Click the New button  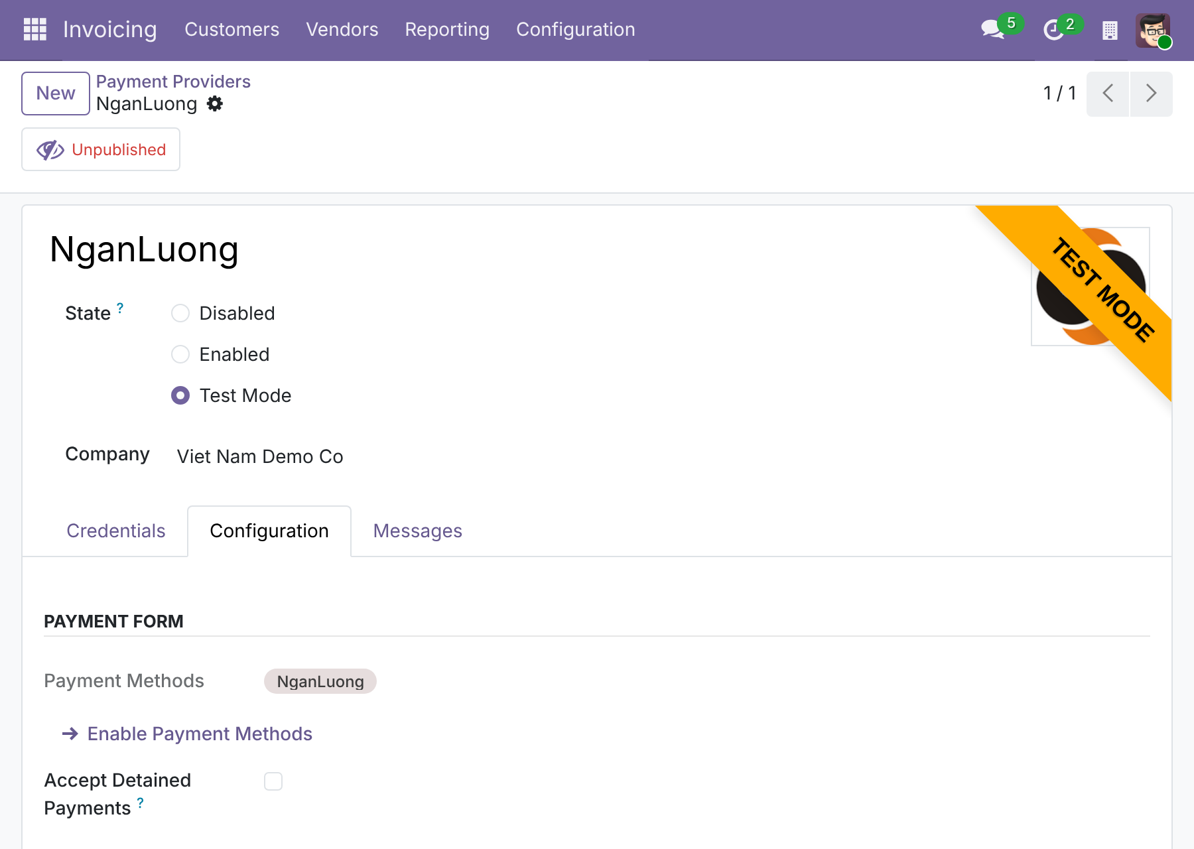[56, 94]
